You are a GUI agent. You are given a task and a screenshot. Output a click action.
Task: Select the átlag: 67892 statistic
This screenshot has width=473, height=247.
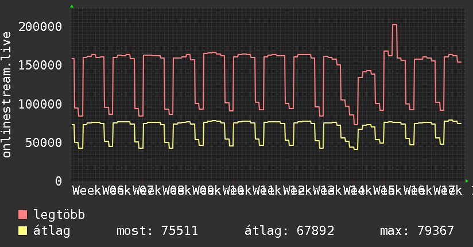pyautogui.click(x=289, y=231)
